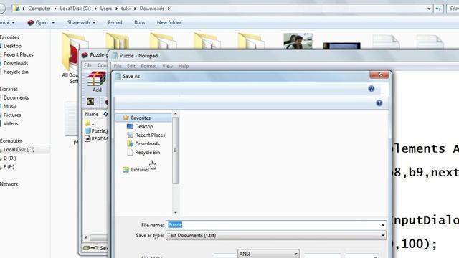Image resolution: width=459 pixels, height=258 pixels.
Task: Select the person photo thumbnail in Explorer
Action: pos(298,41)
